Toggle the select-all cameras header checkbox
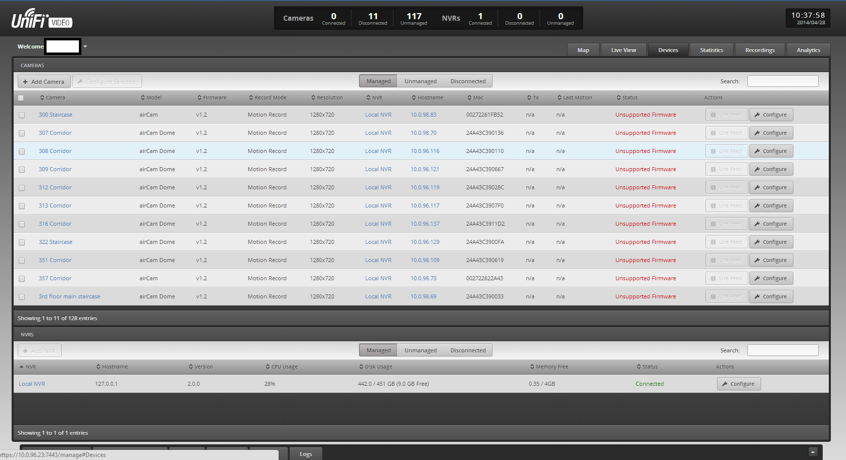 click(x=21, y=98)
